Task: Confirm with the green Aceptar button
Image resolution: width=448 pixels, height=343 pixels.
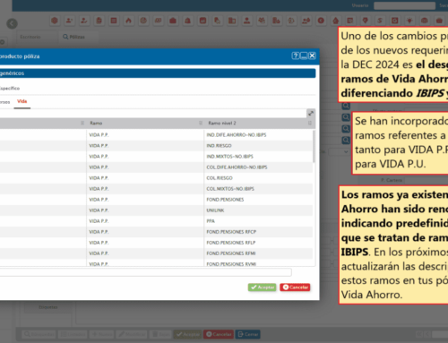Action: [262, 287]
